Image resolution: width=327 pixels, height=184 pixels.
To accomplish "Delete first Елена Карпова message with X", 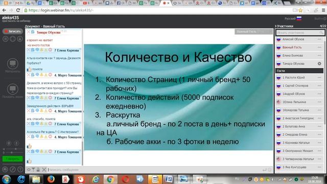I will tap(29, 50).
